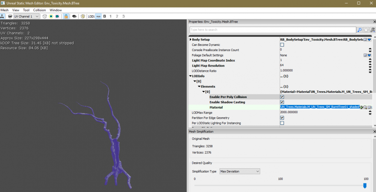The width and height of the screenshot is (376, 192).
Task: Collapse the LODInfo section
Action: (x=190, y=76)
